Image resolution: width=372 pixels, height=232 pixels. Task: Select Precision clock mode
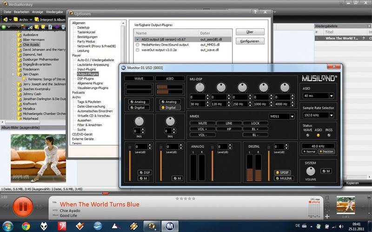(326, 152)
